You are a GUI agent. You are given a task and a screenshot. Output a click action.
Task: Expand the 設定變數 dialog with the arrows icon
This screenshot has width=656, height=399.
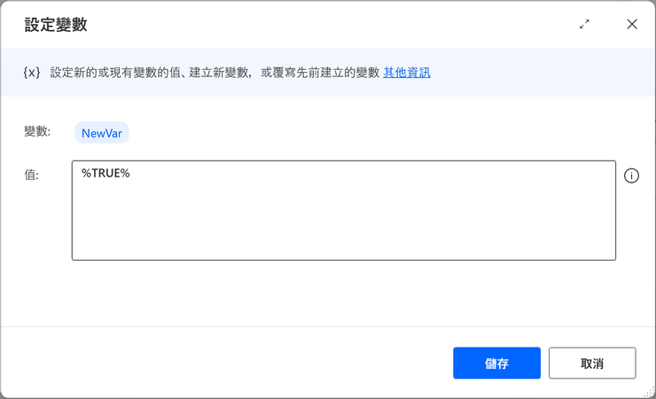click(584, 24)
